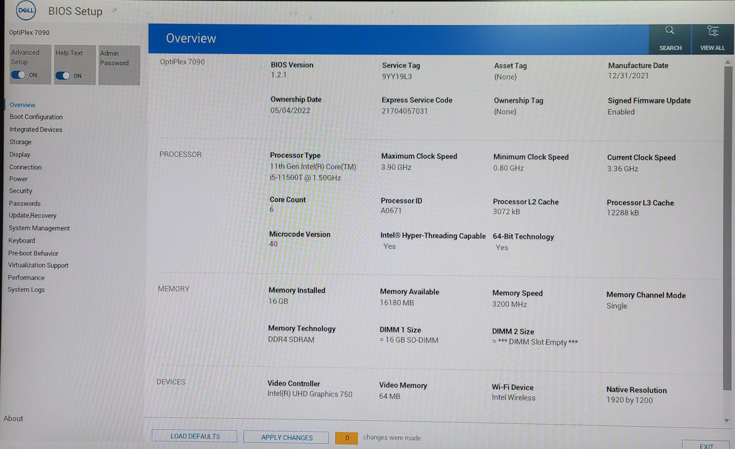Go to Integrated Devices
This screenshot has height=449, width=735.
click(35, 130)
